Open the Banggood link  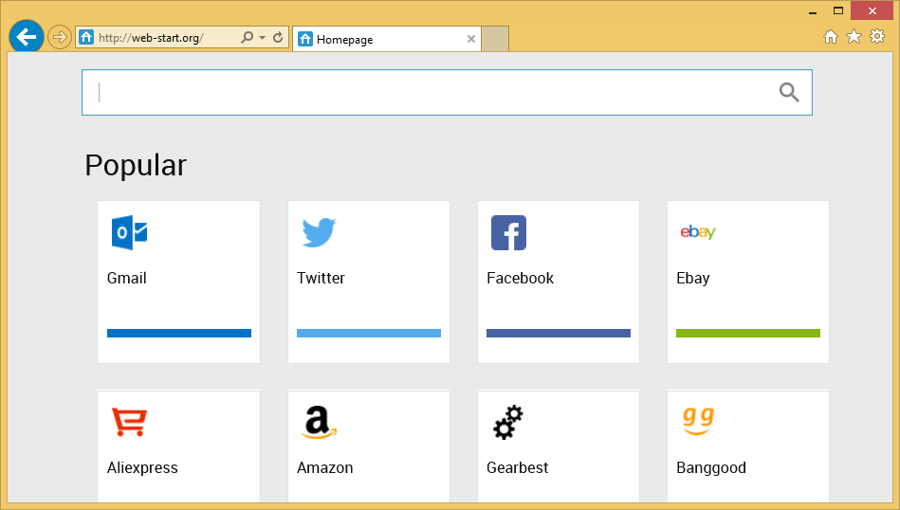coord(711,468)
